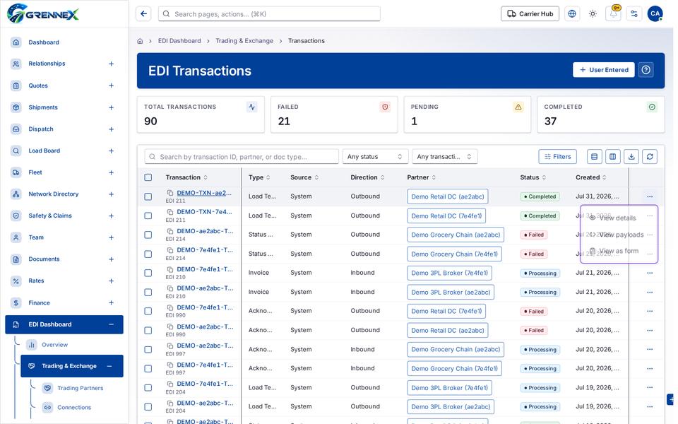The width and height of the screenshot is (678, 424).
Task: Open the Any status dropdown
Action: tap(375, 157)
